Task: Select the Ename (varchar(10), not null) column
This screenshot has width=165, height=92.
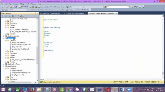Action: click(21, 45)
